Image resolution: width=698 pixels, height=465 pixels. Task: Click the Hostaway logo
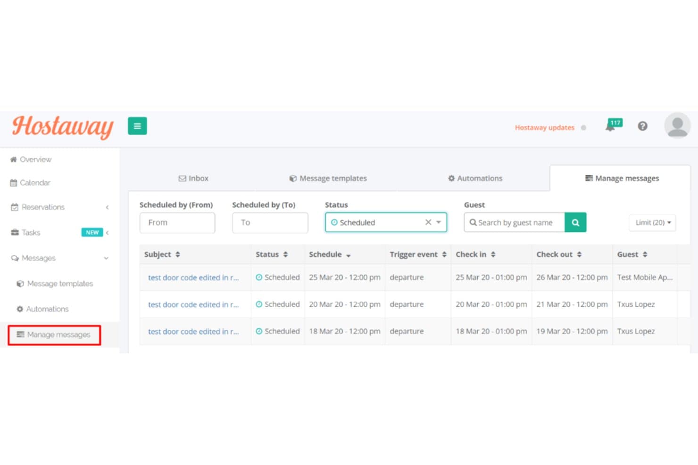click(63, 127)
